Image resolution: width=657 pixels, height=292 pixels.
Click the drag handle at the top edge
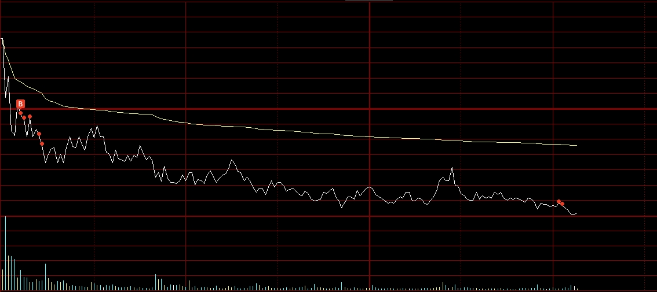(369, 1)
